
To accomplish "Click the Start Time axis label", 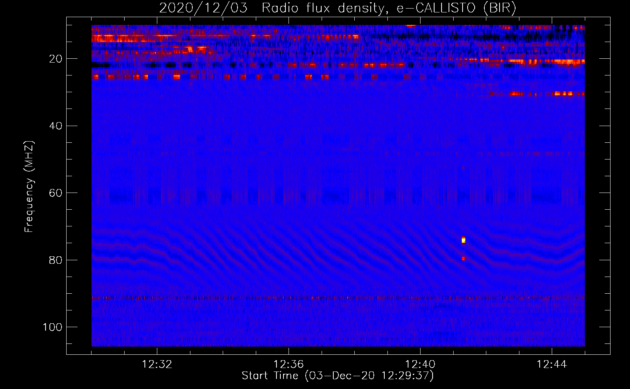I will (x=338, y=376).
